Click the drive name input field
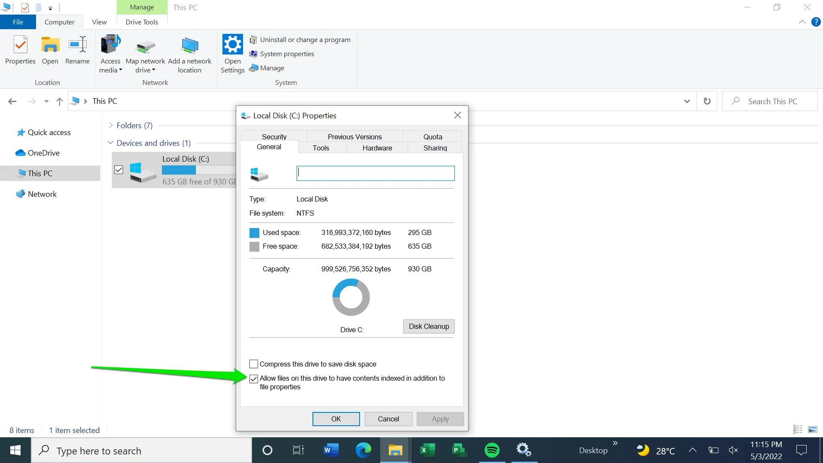This screenshot has width=823, height=463. click(x=375, y=173)
